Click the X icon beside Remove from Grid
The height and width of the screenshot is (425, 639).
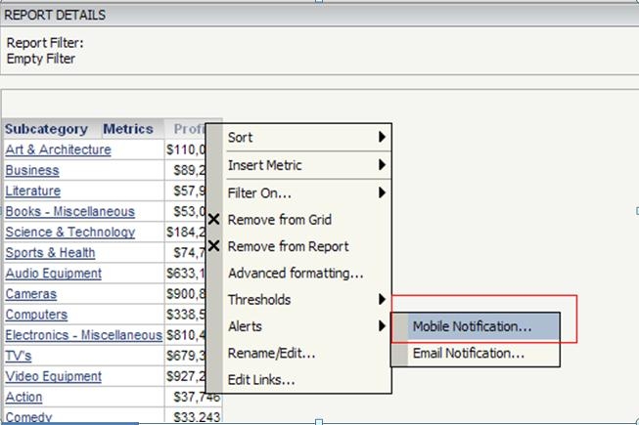point(214,221)
